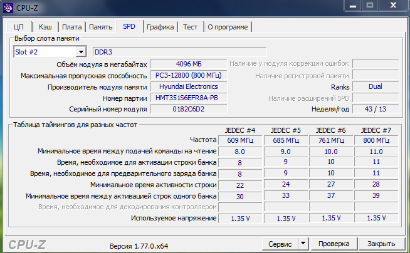Select the 4096 МБ module size field

pos(188,64)
